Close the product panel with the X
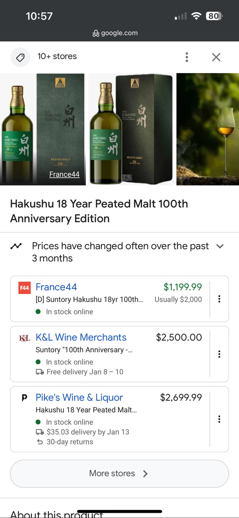 click(x=216, y=57)
